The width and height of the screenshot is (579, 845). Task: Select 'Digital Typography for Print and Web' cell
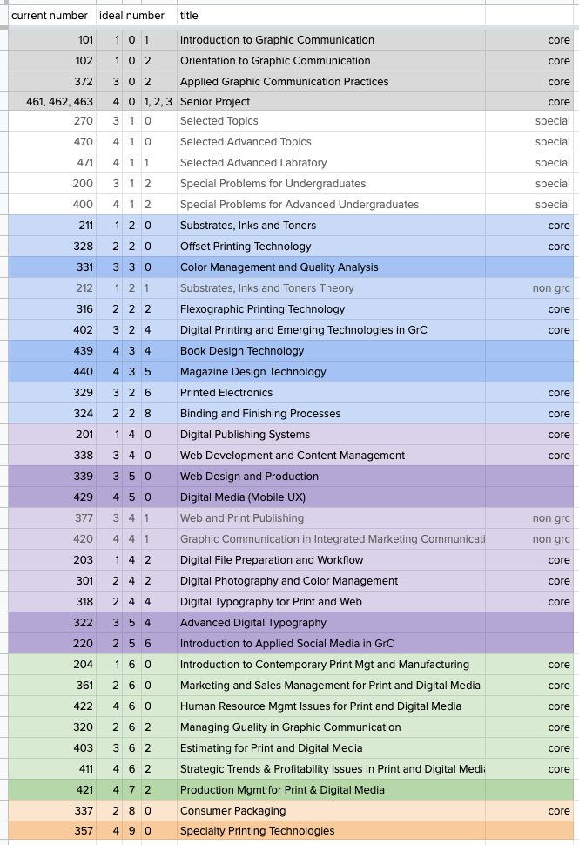pyautogui.click(x=331, y=602)
